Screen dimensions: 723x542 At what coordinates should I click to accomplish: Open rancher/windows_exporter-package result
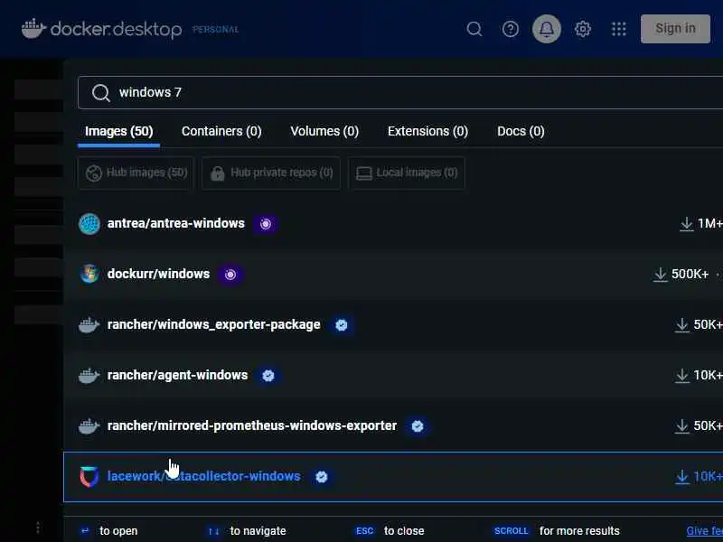click(393, 325)
